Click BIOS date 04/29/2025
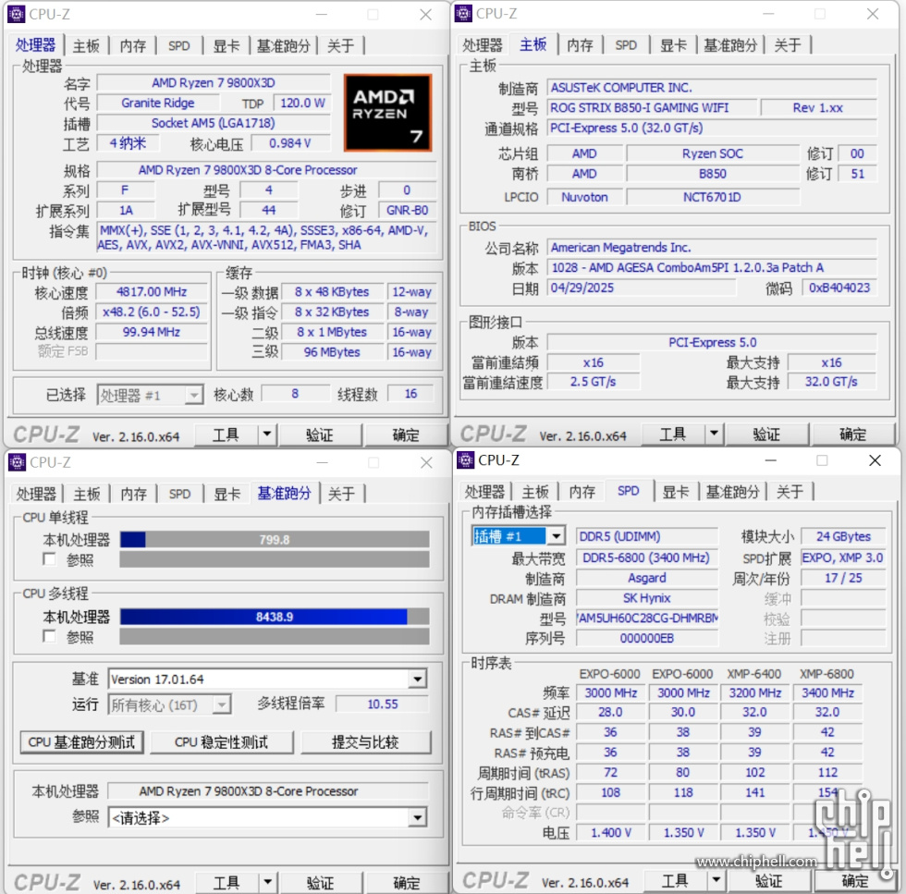Screen dimensions: 906x894 click(x=642, y=288)
